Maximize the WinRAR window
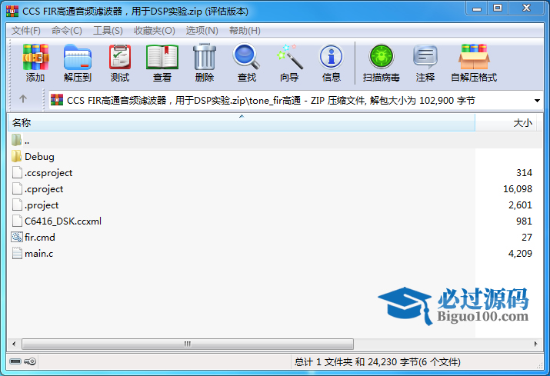 click(498, 8)
